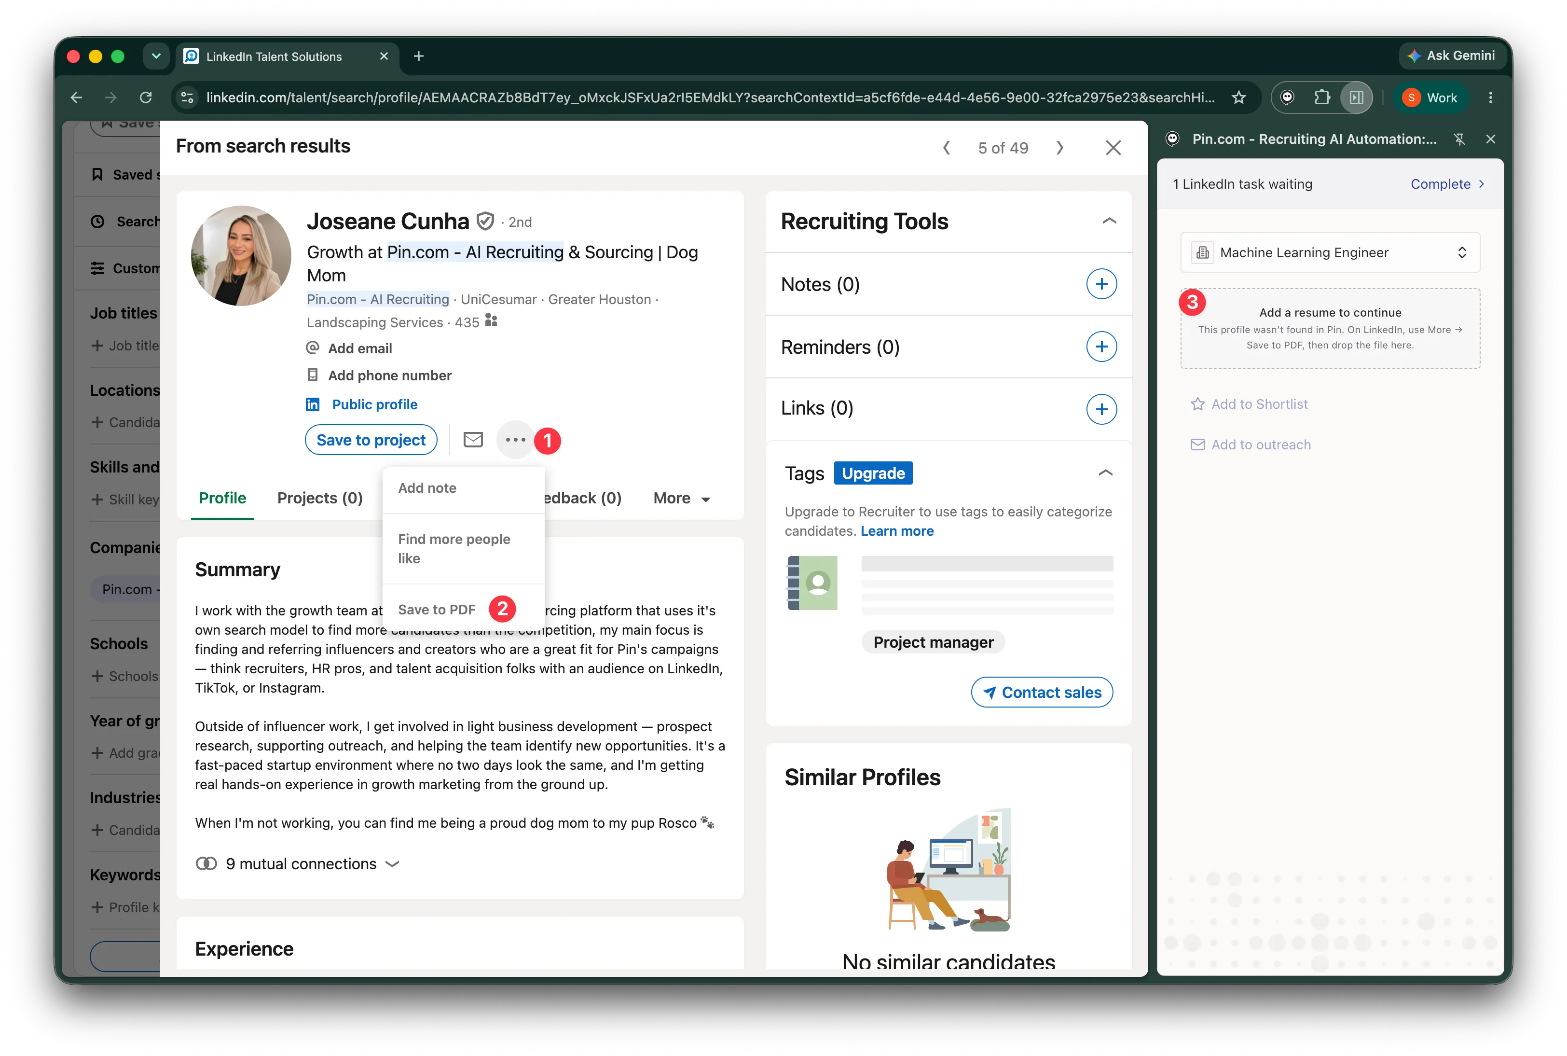This screenshot has height=1056, width=1567.
Task: Switch to the Profile tab
Action: pyautogui.click(x=222, y=498)
